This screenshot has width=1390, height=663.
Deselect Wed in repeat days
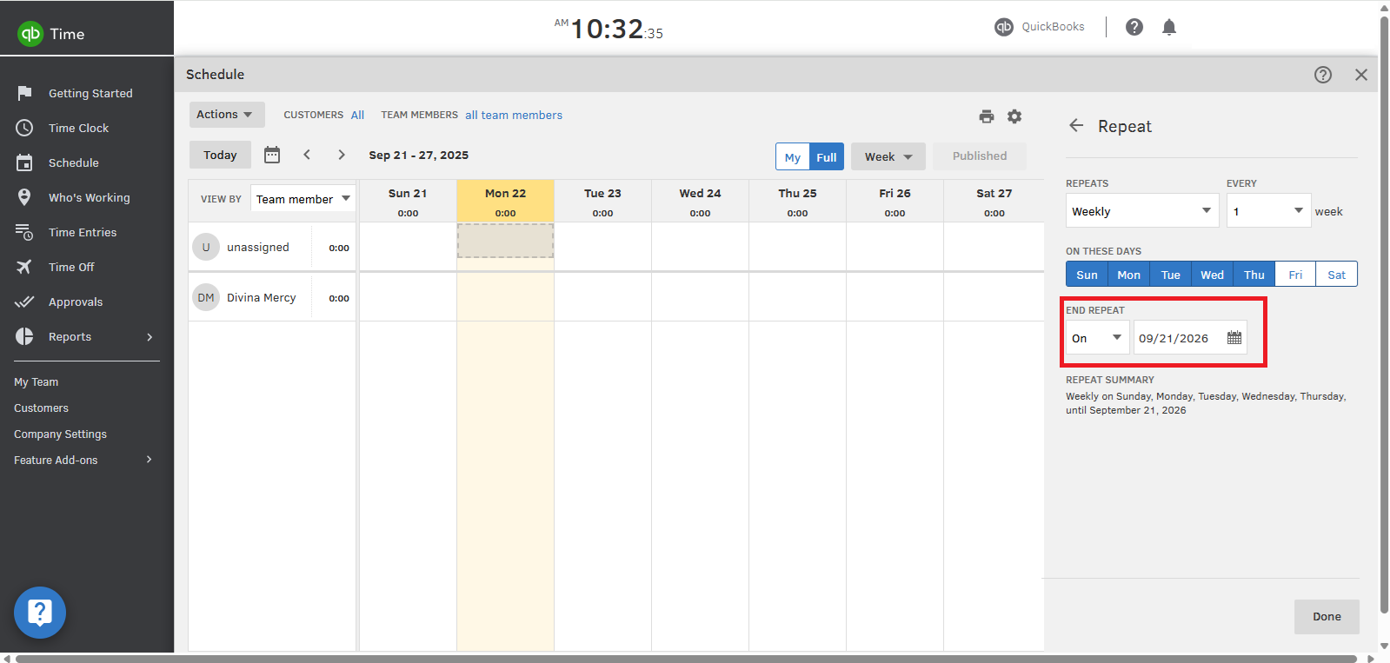pyautogui.click(x=1212, y=275)
